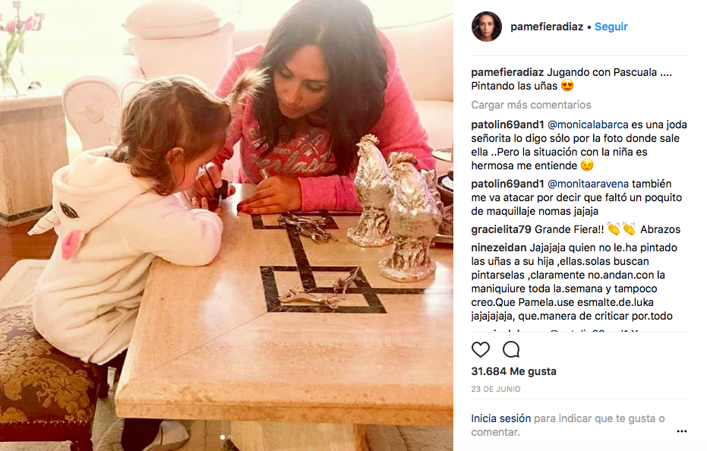Open the three-dots more options menu
The width and height of the screenshot is (707, 451).
[682, 431]
